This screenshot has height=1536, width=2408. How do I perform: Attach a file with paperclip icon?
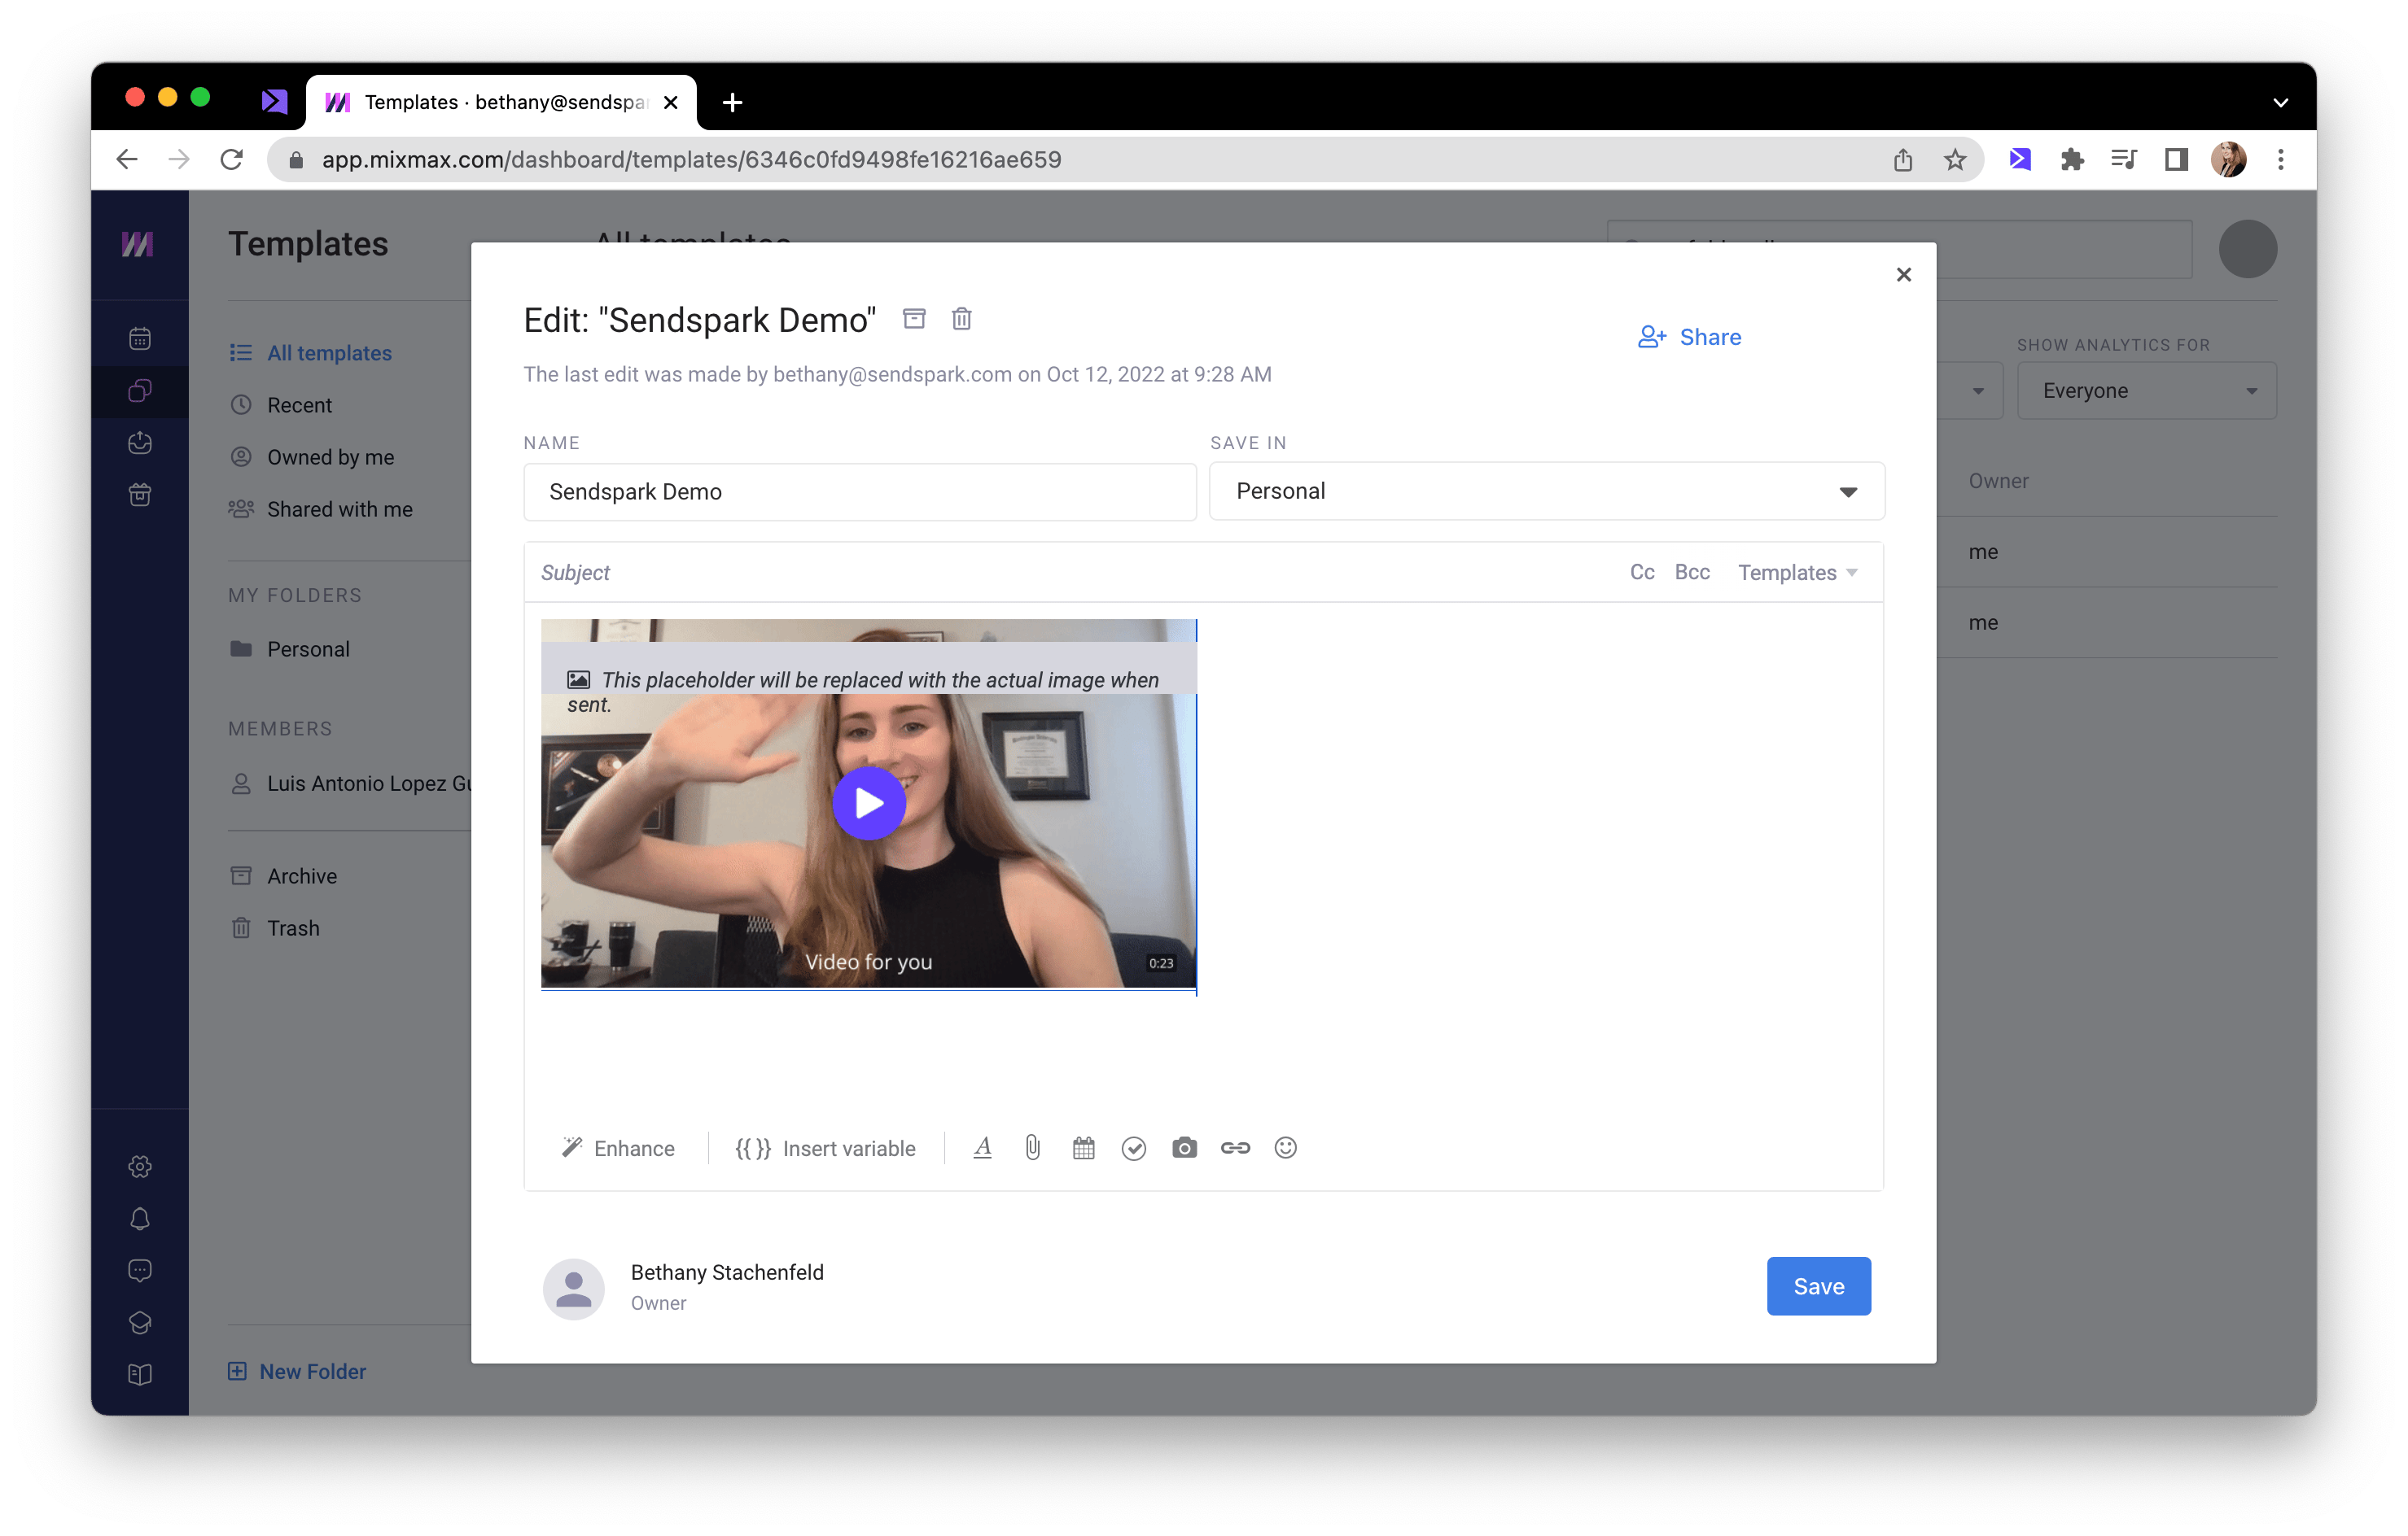tap(1032, 1148)
